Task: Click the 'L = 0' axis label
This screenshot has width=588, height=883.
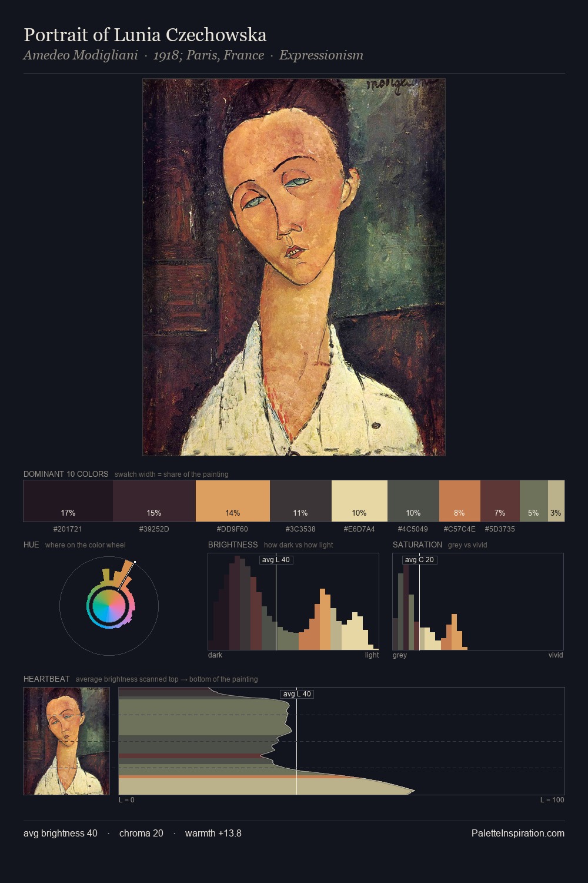Action: point(126,800)
